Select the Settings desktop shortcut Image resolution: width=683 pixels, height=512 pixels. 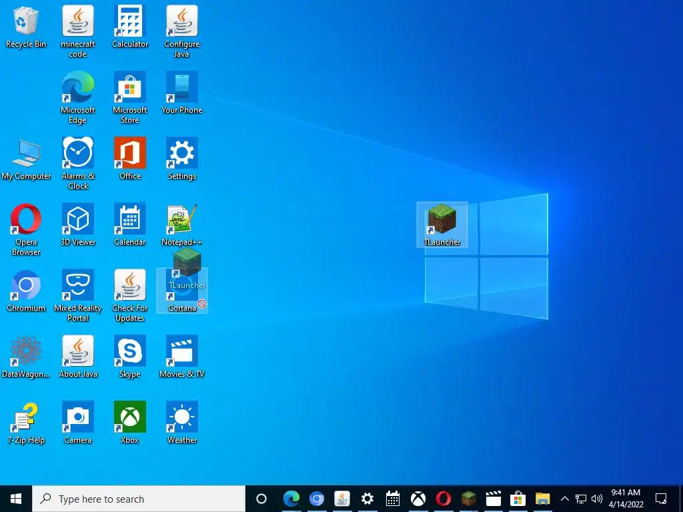[x=181, y=159]
